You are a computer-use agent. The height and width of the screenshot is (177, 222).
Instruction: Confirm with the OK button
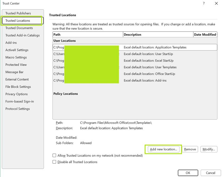pos(188,173)
